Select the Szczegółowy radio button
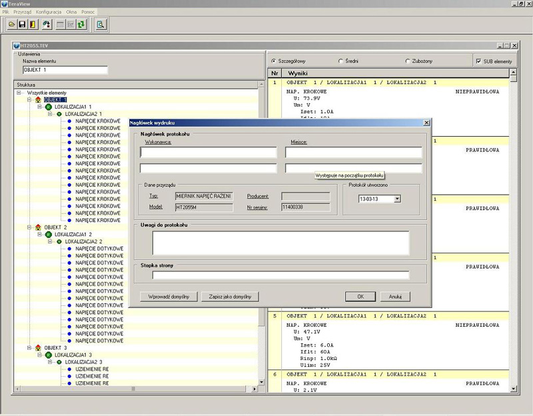This screenshot has width=533, height=416. click(x=274, y=61)
